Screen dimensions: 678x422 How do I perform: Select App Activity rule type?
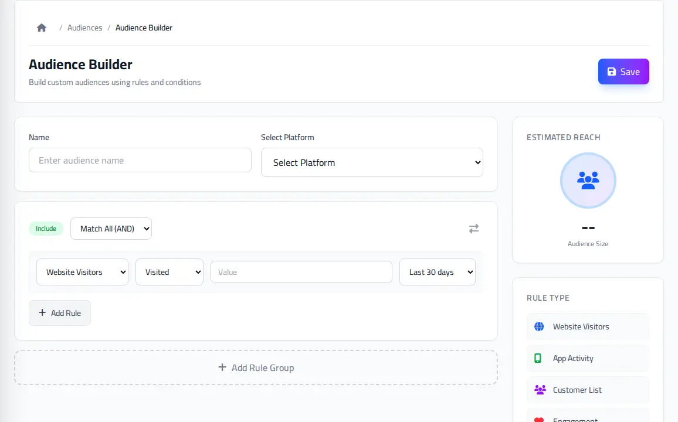point(588,358)
